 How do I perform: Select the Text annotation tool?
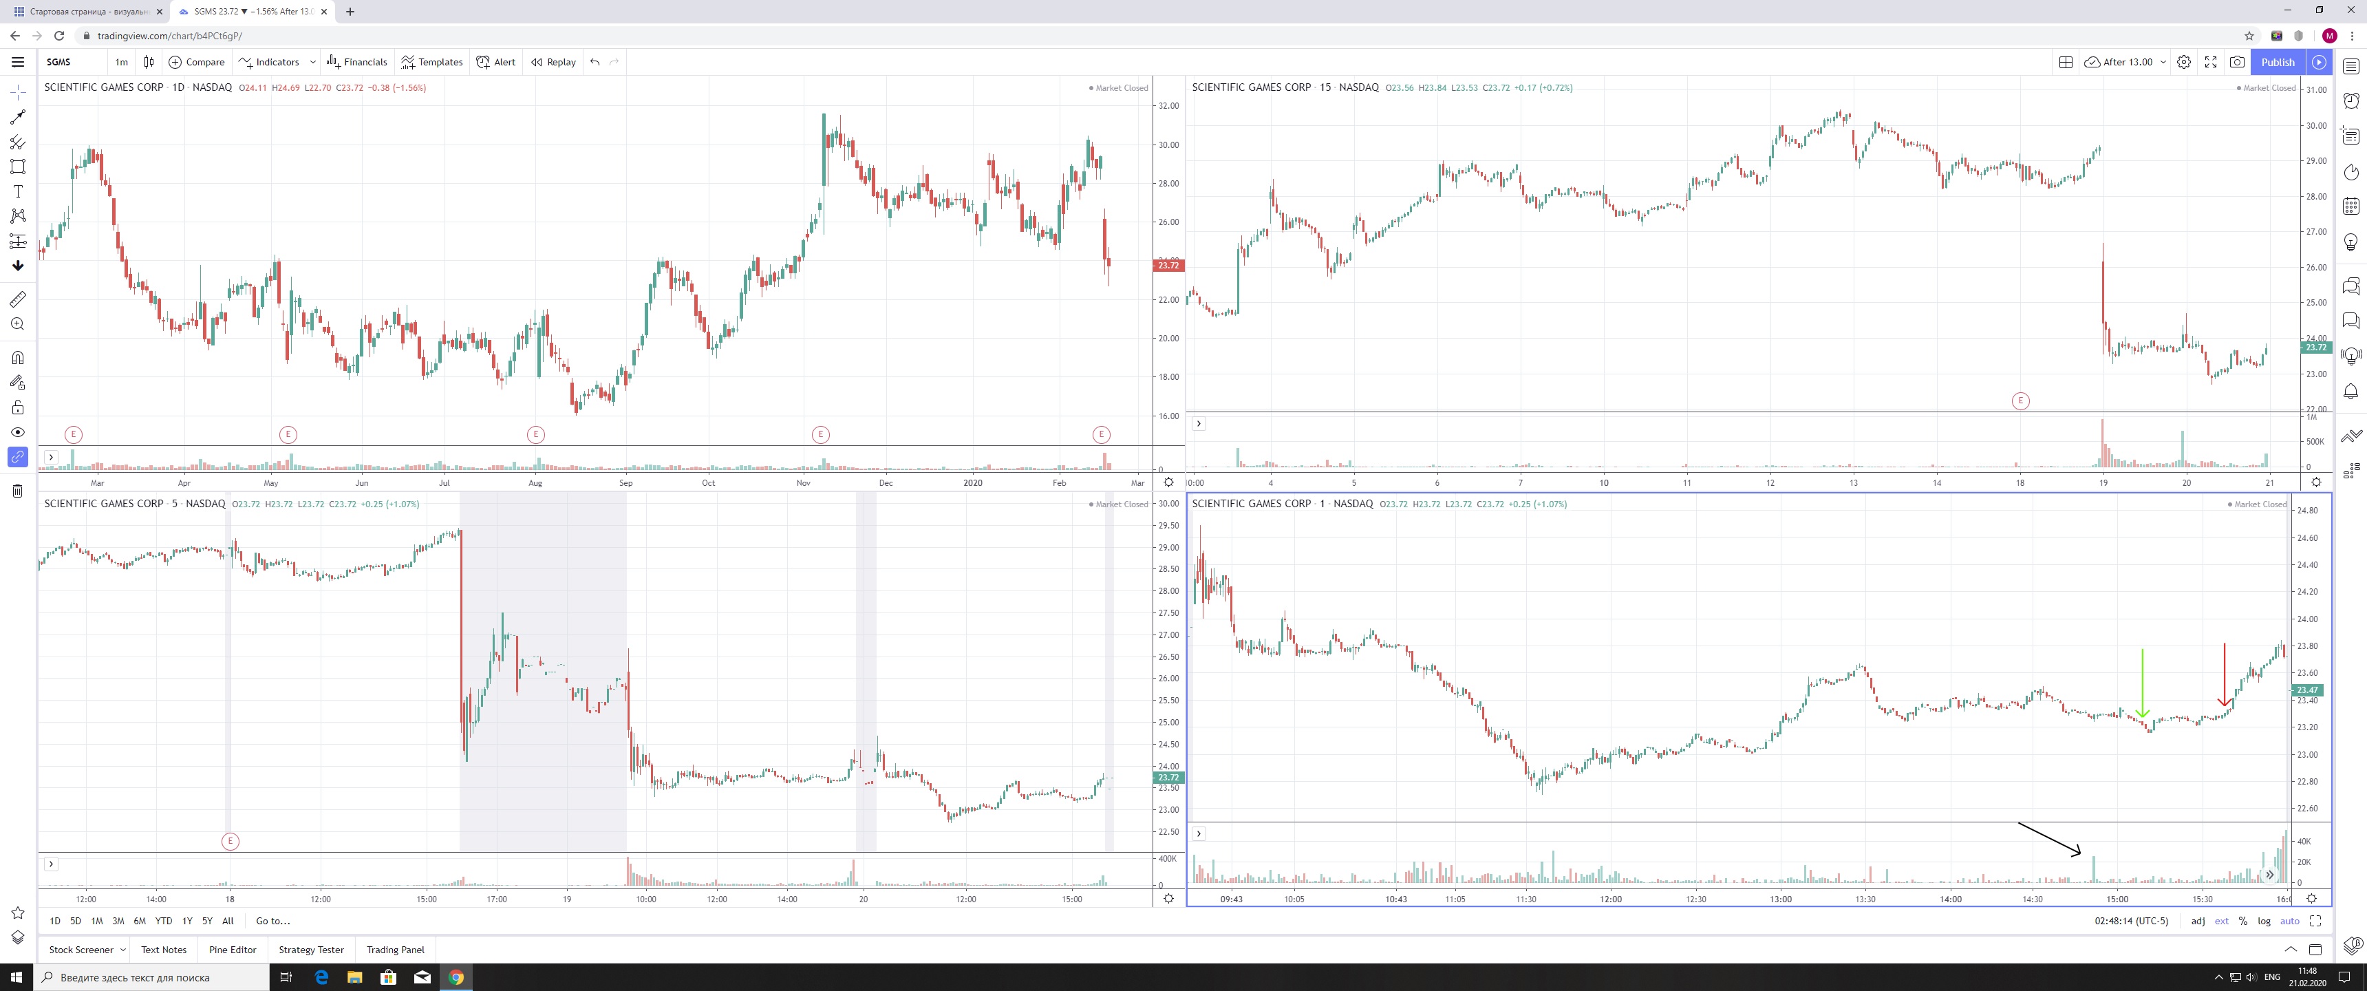(x=17, y=191)
